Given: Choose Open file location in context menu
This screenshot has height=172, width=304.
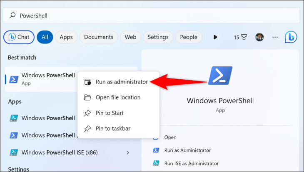Looking at the screenshot, I should pos(118,97).
